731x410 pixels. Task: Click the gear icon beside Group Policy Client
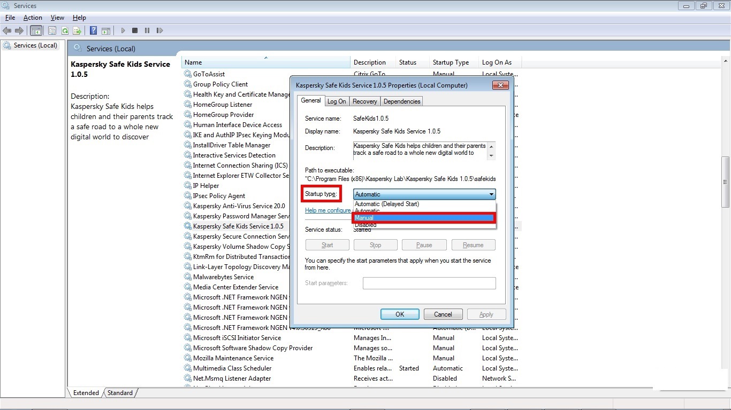(188, 84)
